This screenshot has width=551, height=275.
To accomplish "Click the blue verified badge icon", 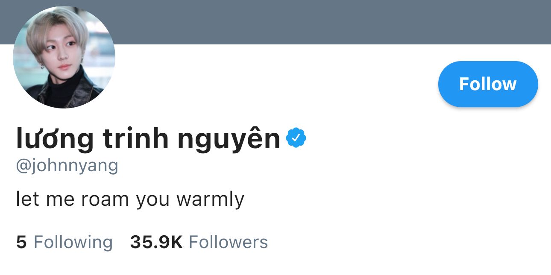I will [x=296, y=138].
